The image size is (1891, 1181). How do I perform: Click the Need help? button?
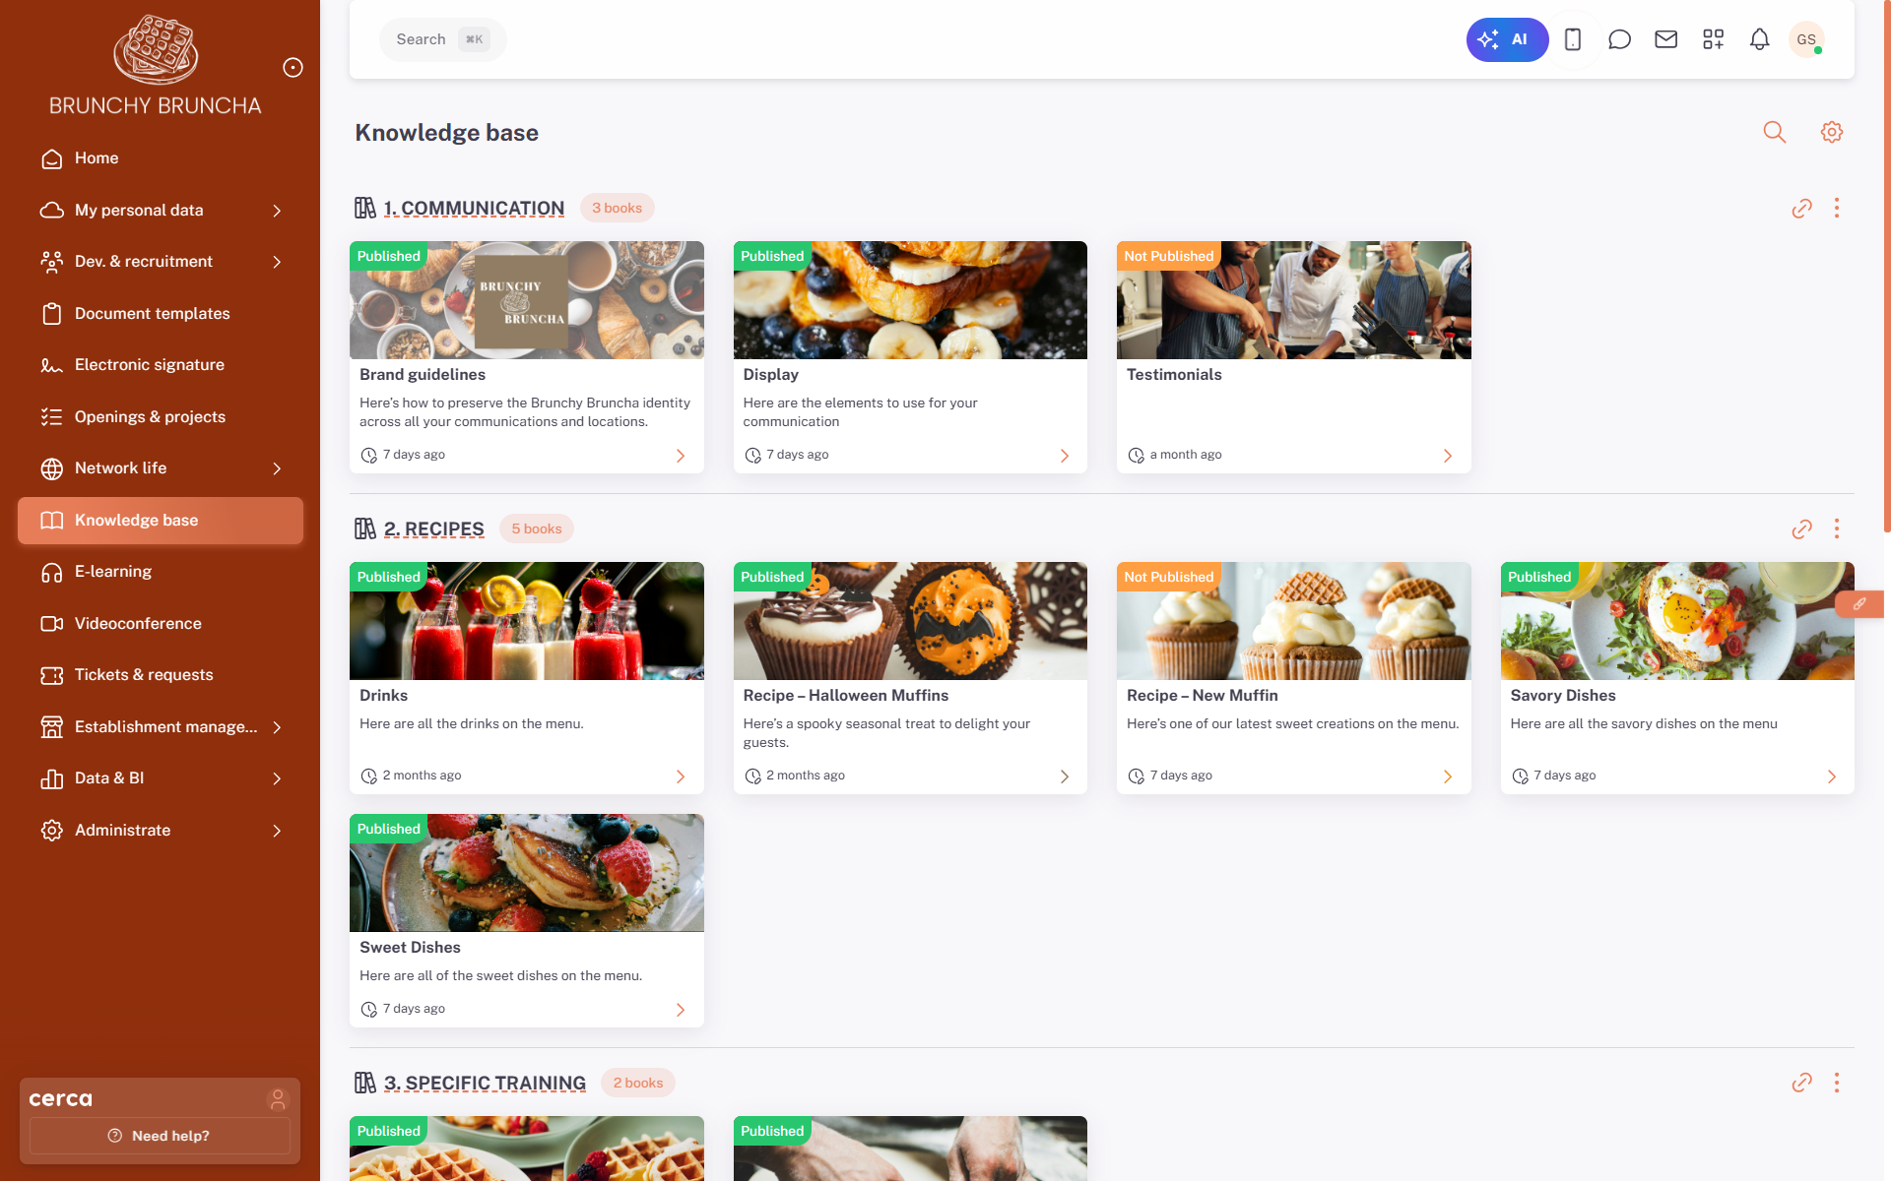(x=160, y=1136)
